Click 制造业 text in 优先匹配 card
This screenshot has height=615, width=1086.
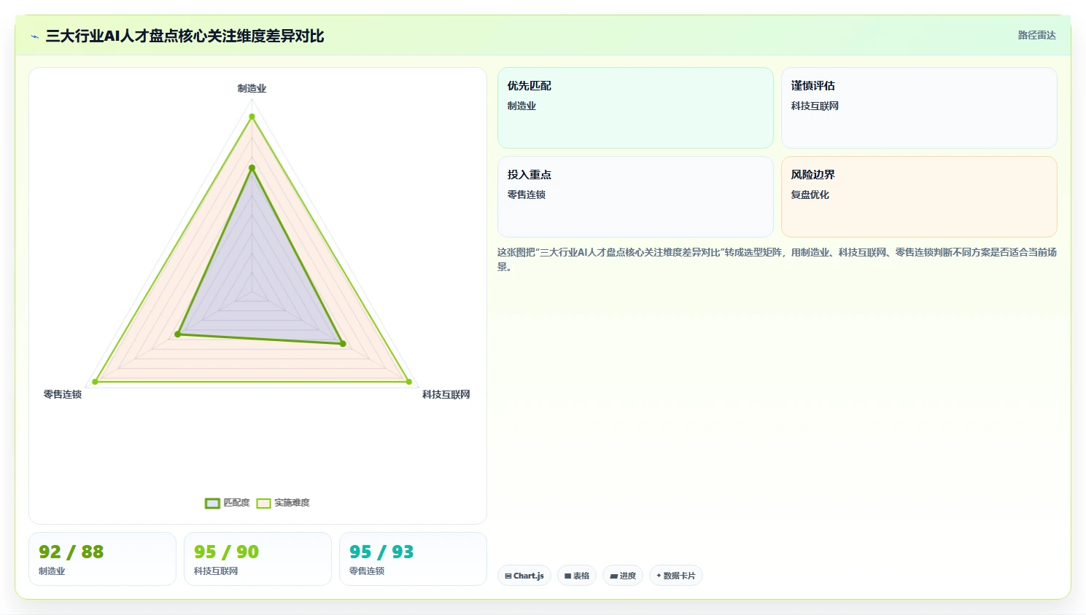coord(521,106)
